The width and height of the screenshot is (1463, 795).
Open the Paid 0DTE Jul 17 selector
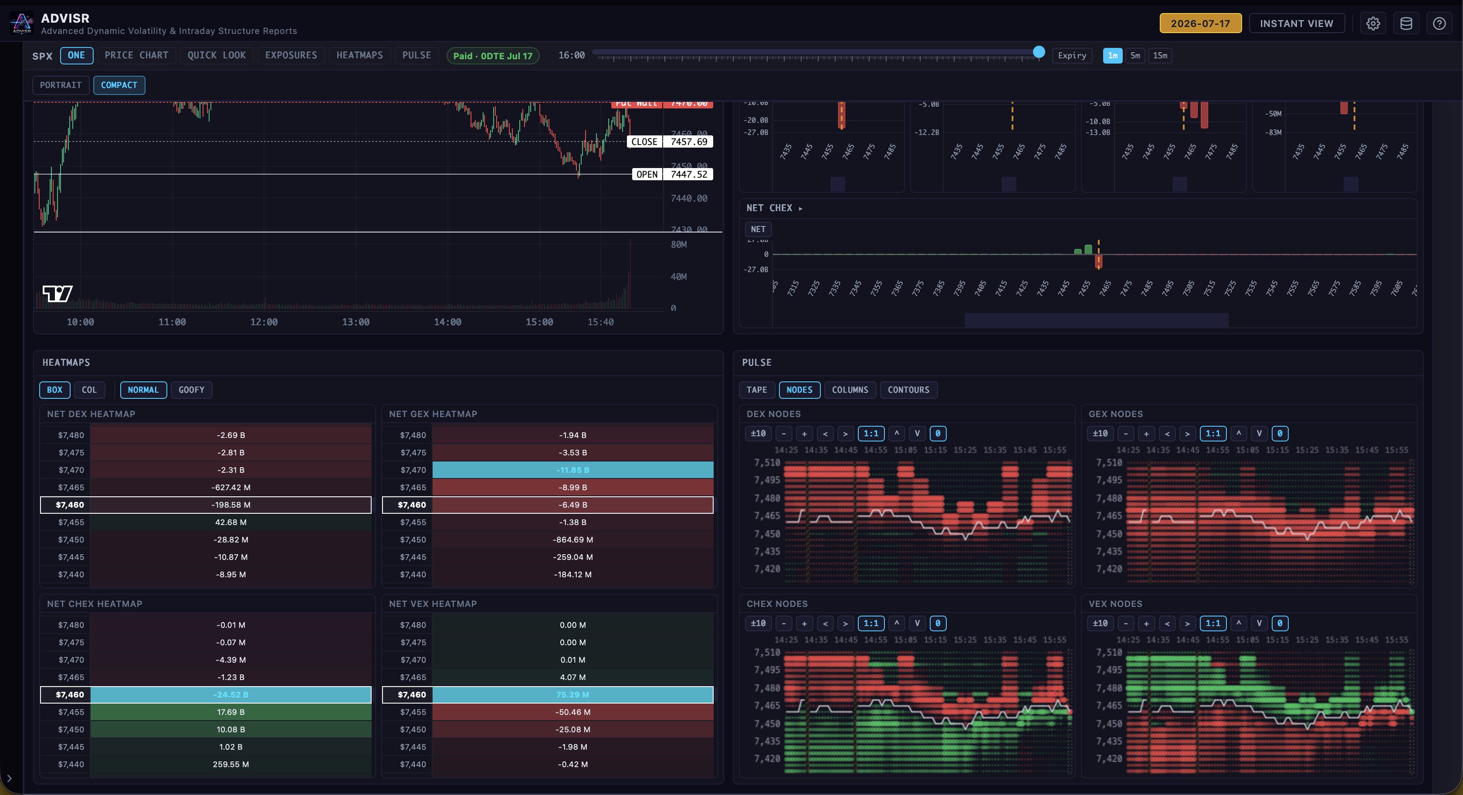[x=493, y=56]
